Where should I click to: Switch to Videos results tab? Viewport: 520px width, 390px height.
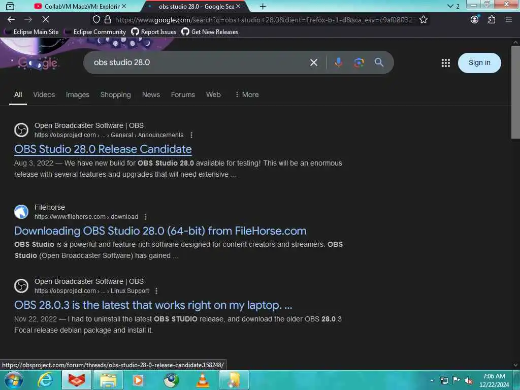pyautogui.click(x=44, y=95)
